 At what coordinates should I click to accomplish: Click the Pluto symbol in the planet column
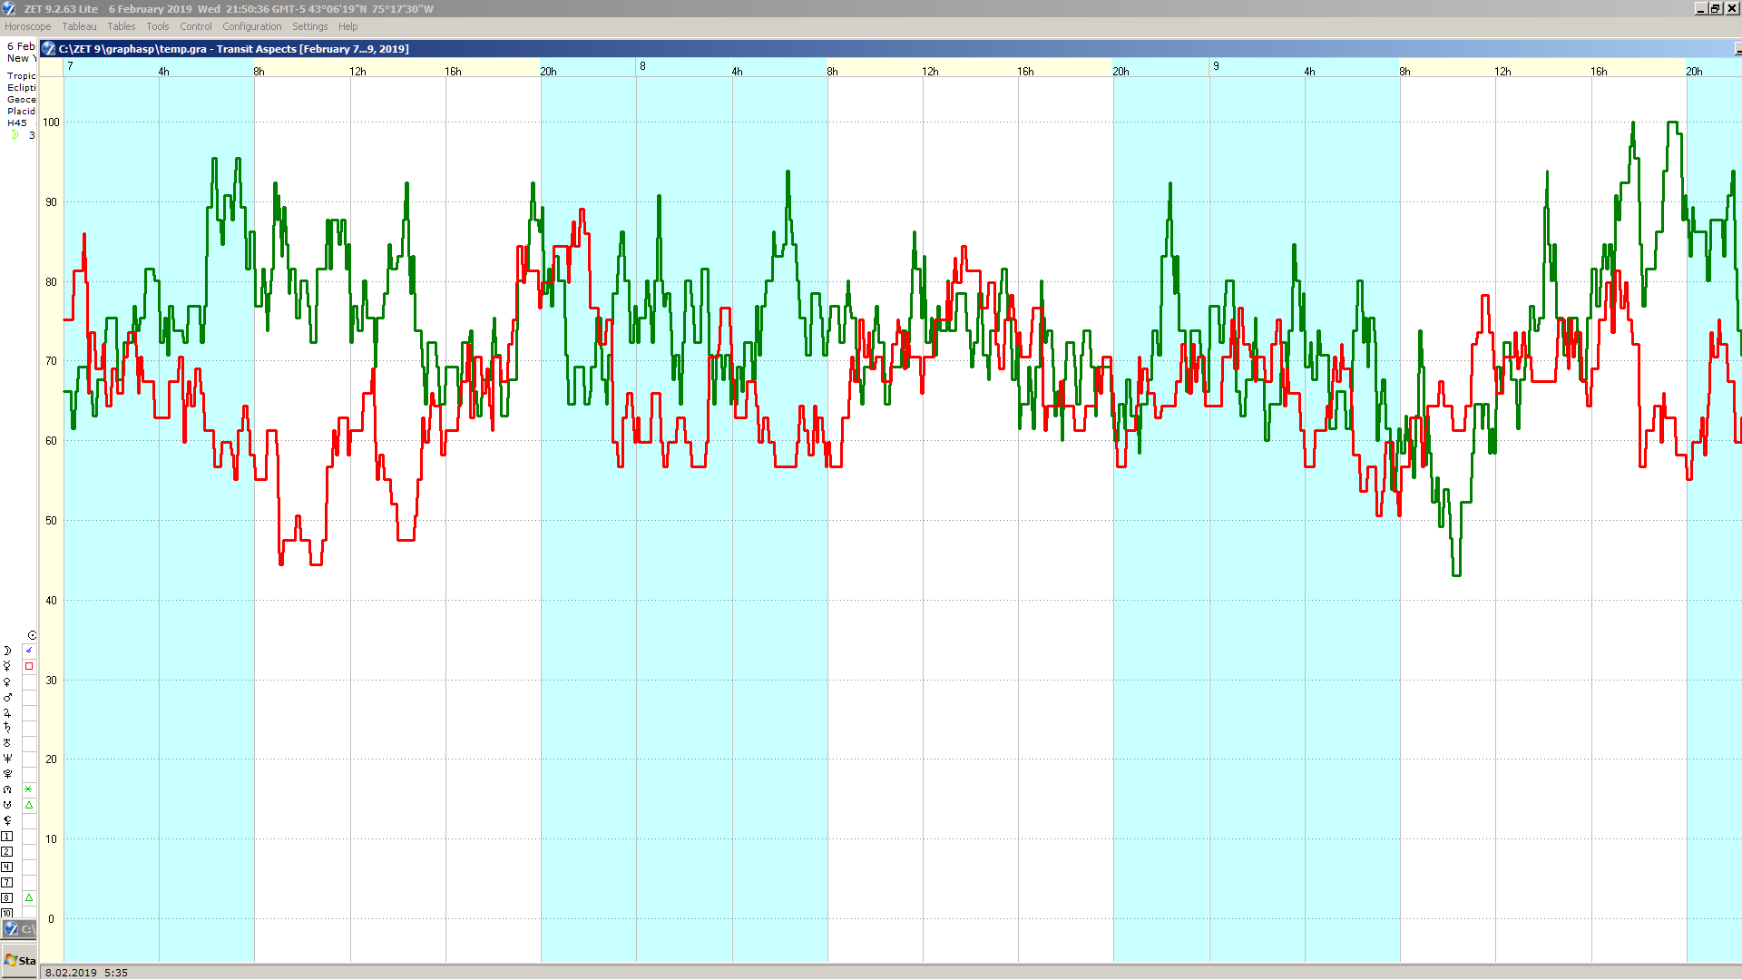pyautogui.click(x=7, y=774)
